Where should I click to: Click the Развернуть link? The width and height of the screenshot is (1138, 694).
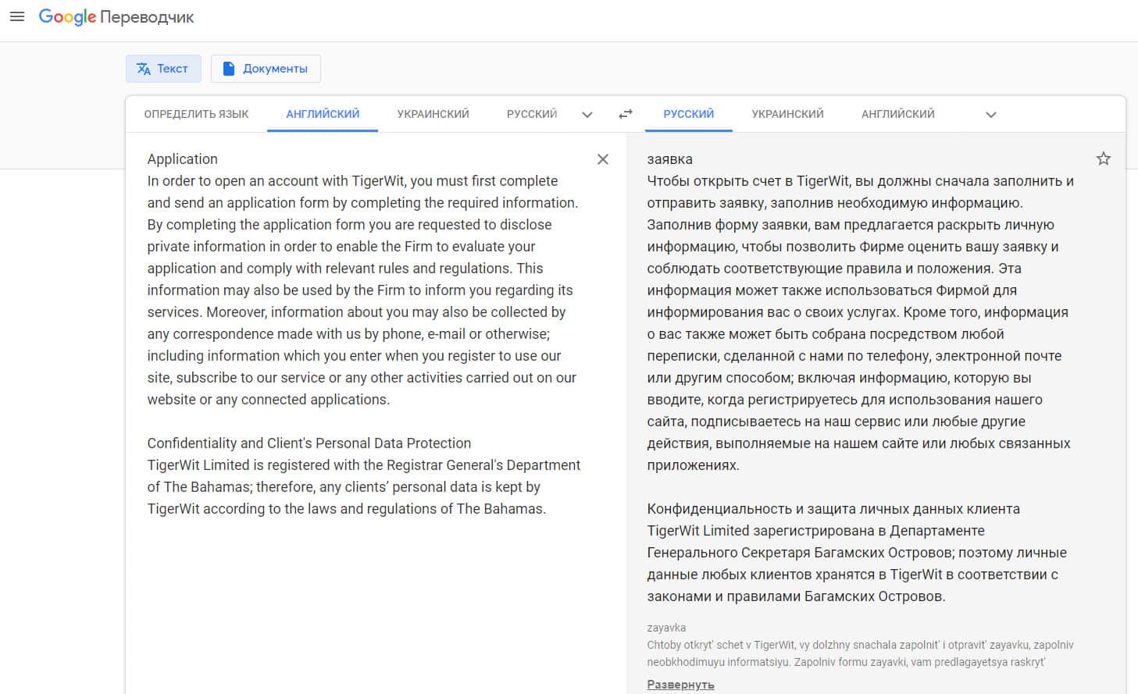(x=681, y=685)
